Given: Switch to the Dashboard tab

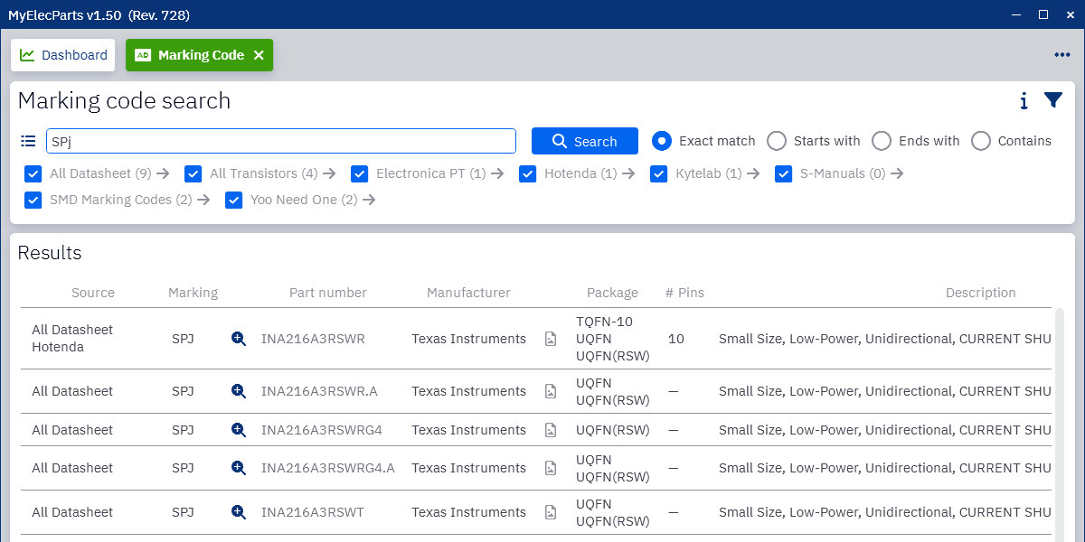Looking at the screenshot, I should click(x=63, y=55).
